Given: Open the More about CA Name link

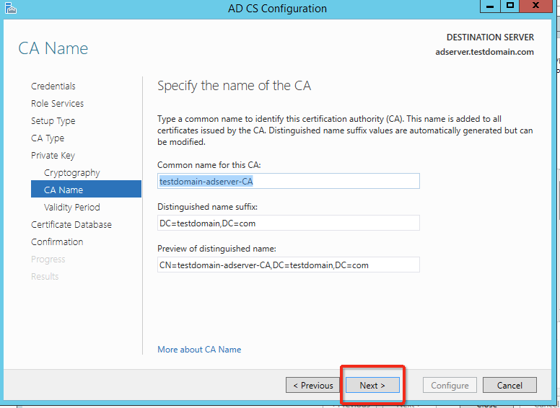Looking at the screenshot, I should pyautogui.click(x=199, y=350).
